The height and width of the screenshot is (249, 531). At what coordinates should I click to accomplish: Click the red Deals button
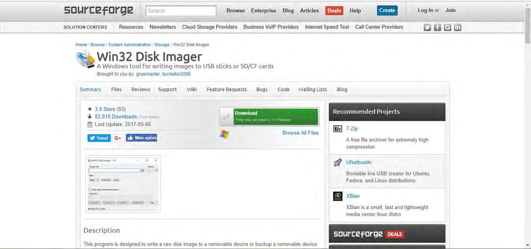[x=334, y=11]
